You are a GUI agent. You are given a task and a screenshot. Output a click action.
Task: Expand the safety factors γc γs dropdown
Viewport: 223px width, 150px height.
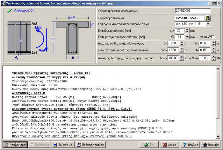(208, 23)
